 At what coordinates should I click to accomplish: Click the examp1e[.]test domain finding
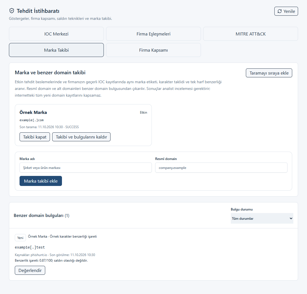pyautogui.click(x=30, y=247)
